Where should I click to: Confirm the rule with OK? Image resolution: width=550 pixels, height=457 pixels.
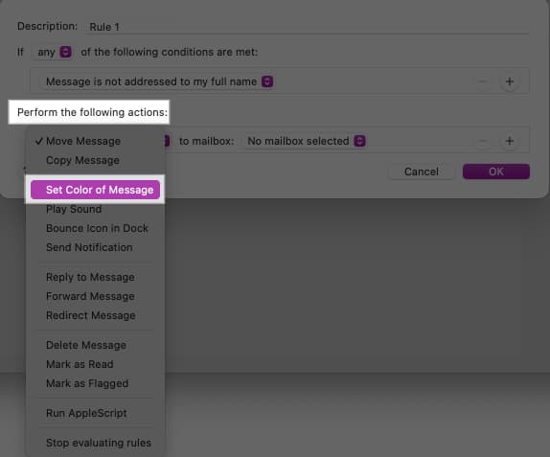(x=496, y=171)
